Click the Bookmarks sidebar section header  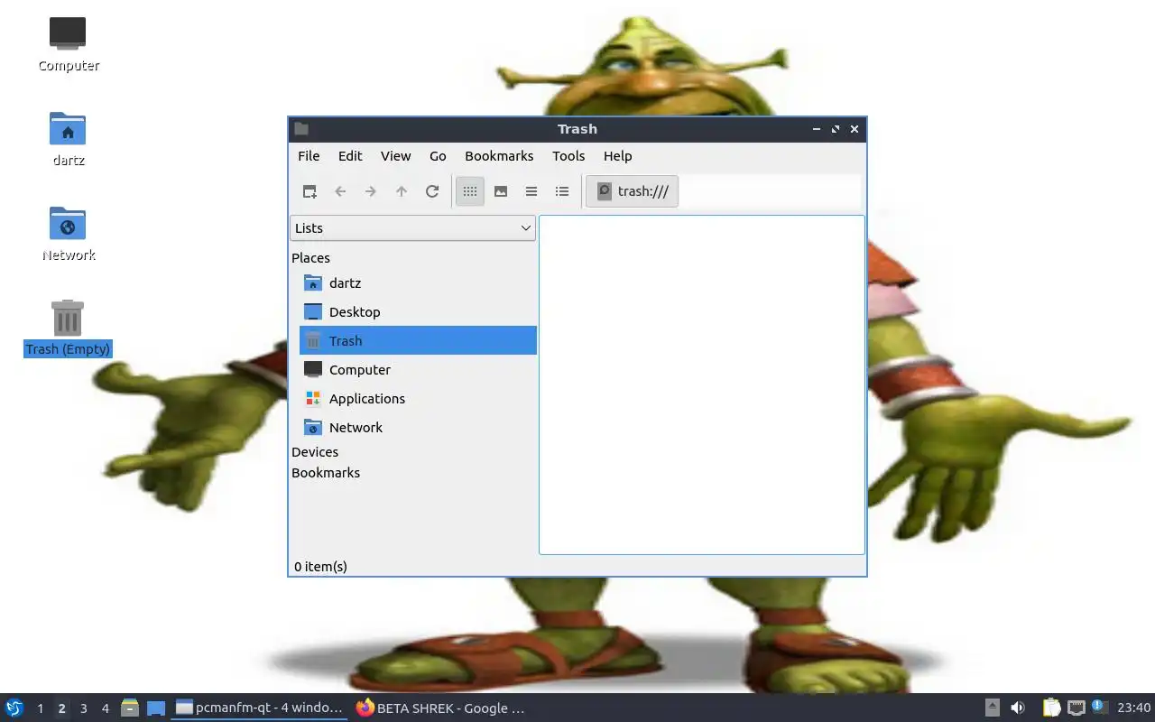(x=326, y=473)
